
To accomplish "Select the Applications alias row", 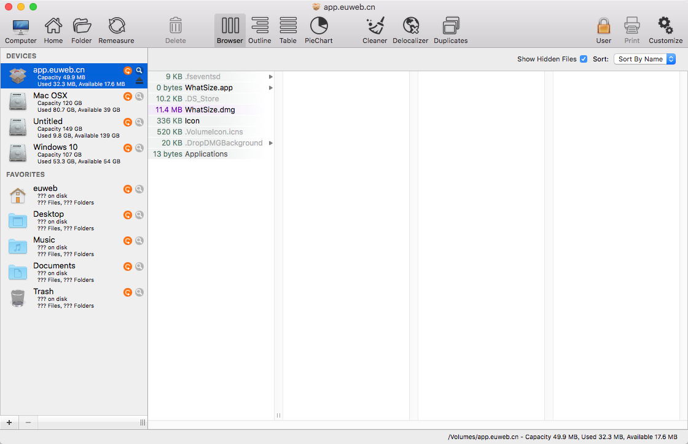I will [211, 154].
